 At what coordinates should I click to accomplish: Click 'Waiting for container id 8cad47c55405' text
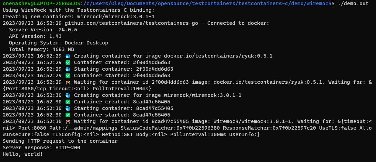pos(131,121)
